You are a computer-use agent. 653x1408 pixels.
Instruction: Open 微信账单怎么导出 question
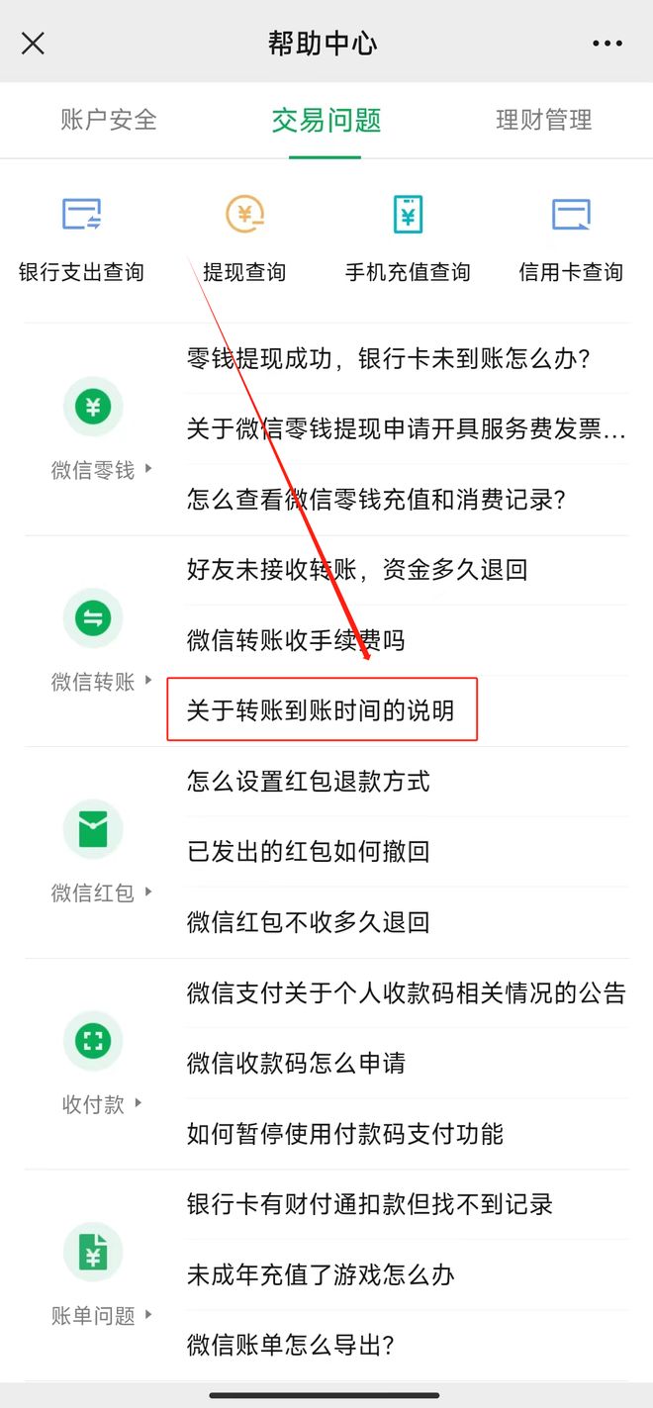291,1345
